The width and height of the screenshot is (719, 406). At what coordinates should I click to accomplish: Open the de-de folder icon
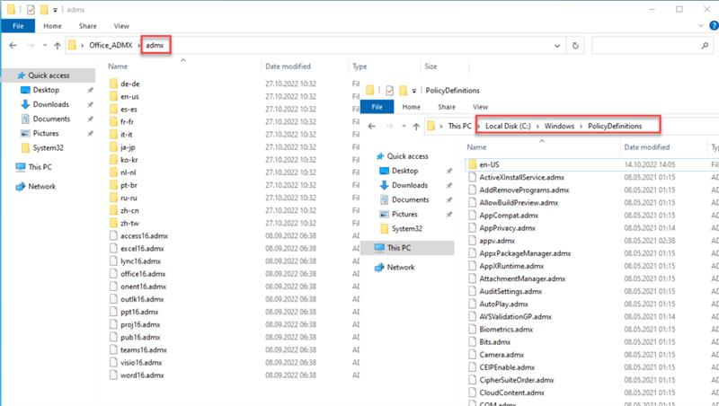point(114,84)
